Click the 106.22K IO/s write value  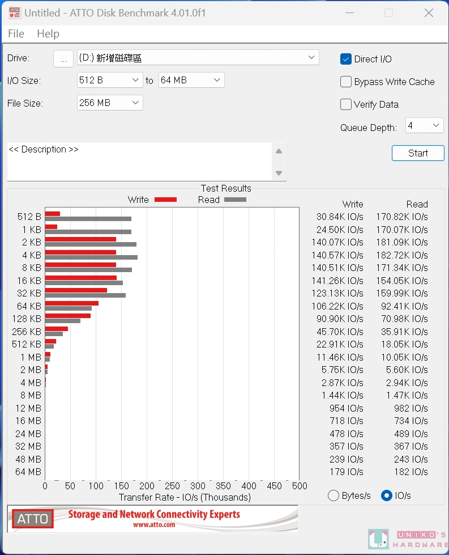click(337, 306)
